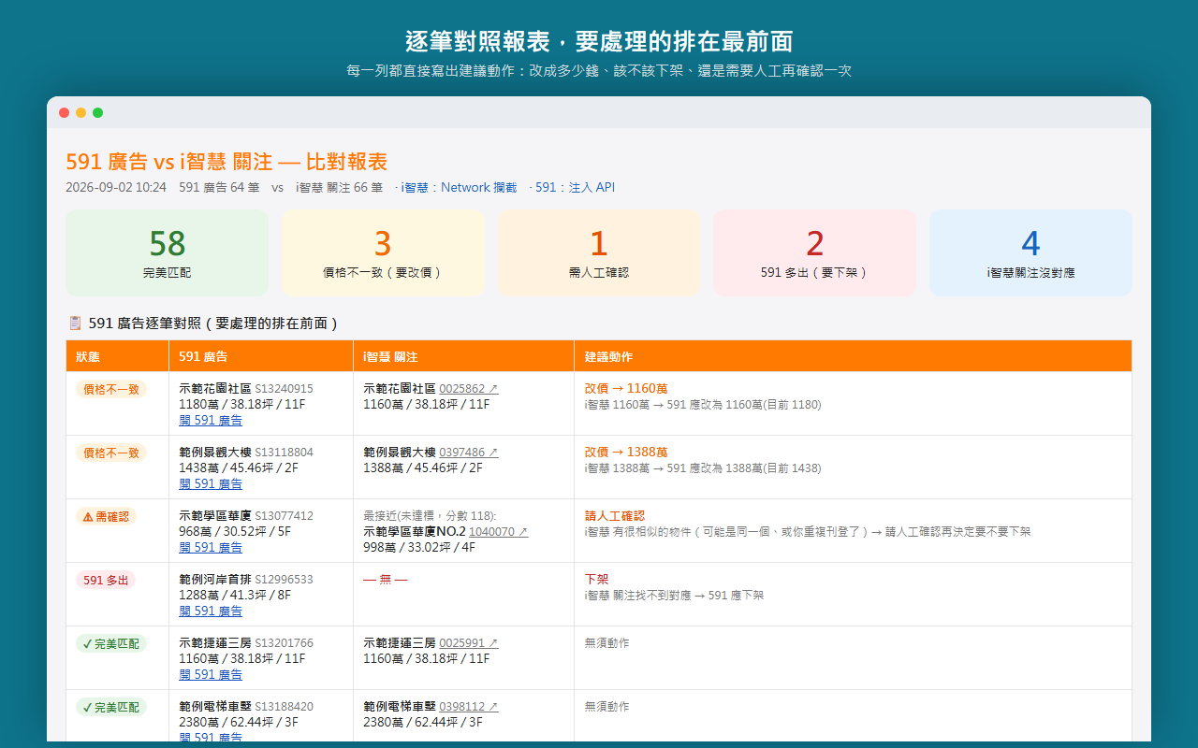This screenshot has width=1198, height=748.
Task: Open i智慧 listing 0397486 link
Action: coord(469,453)
